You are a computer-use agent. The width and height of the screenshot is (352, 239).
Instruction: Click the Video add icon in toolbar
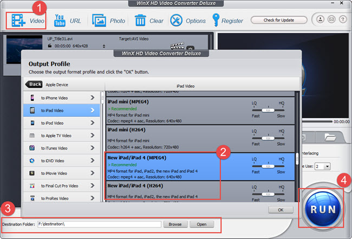[x=18, y=21]
